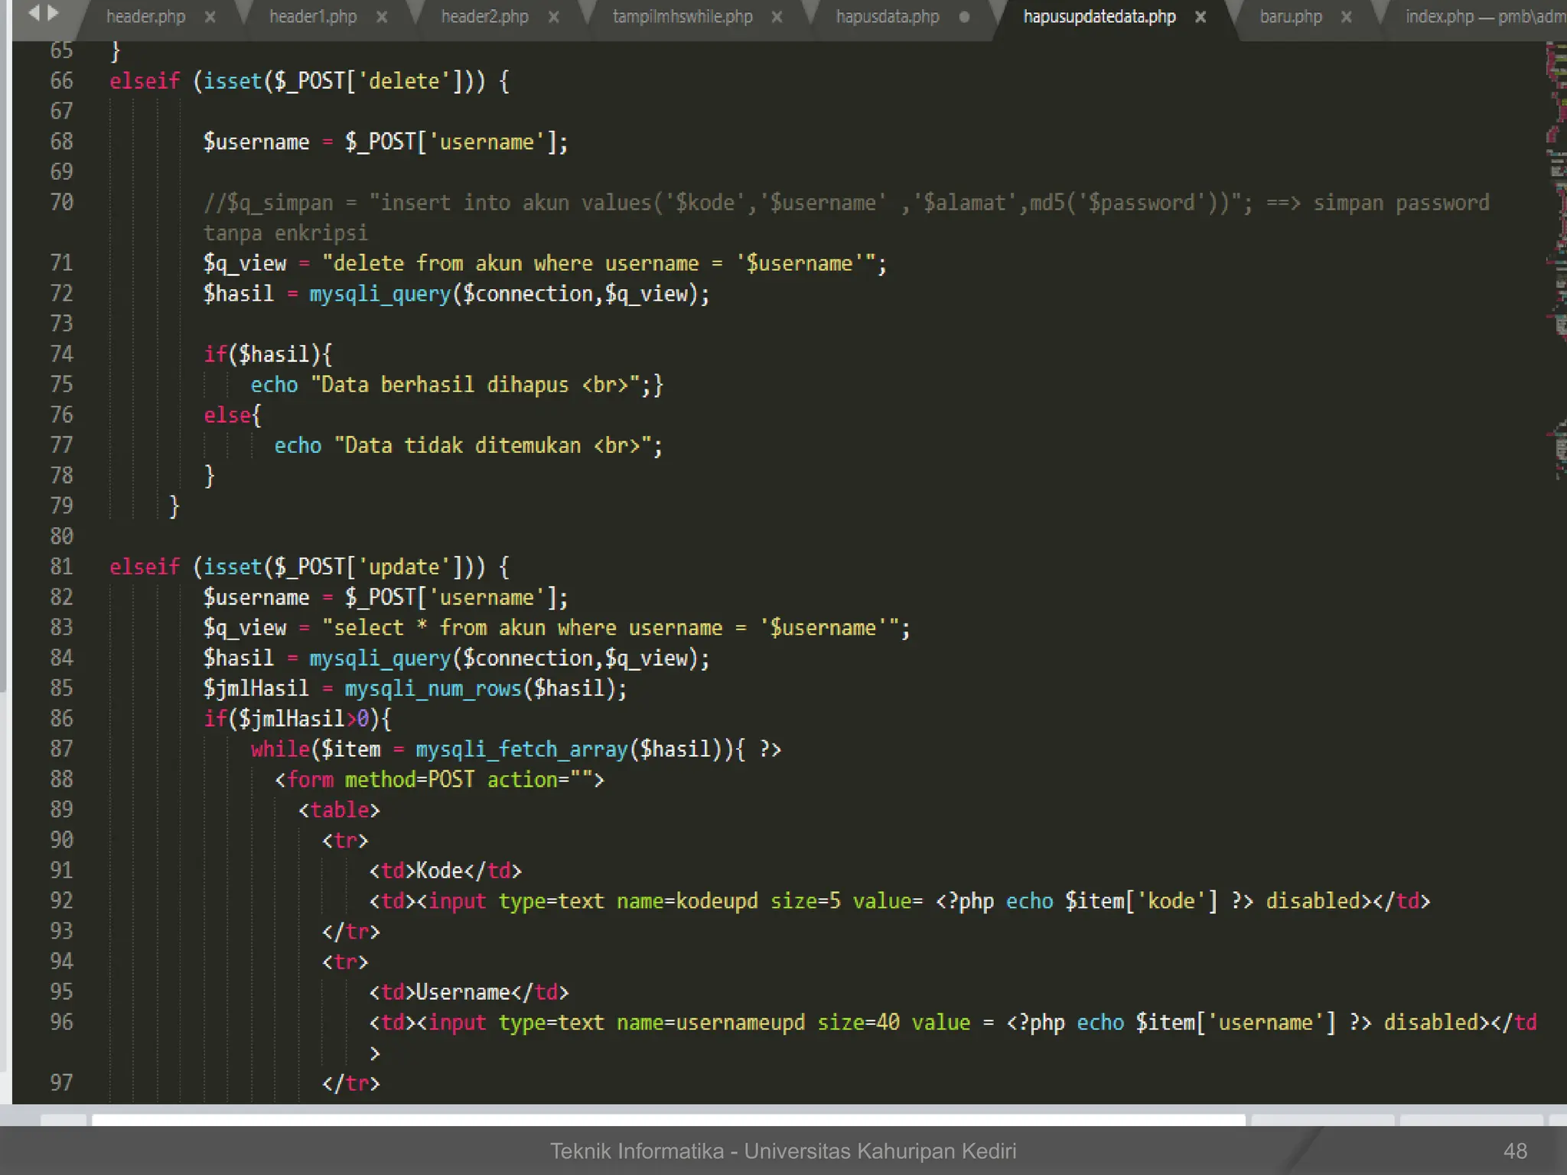This screenshot has width=1567, height=1175.
Task: Close the header1.php tab
Action: click(x=382, y=17)
